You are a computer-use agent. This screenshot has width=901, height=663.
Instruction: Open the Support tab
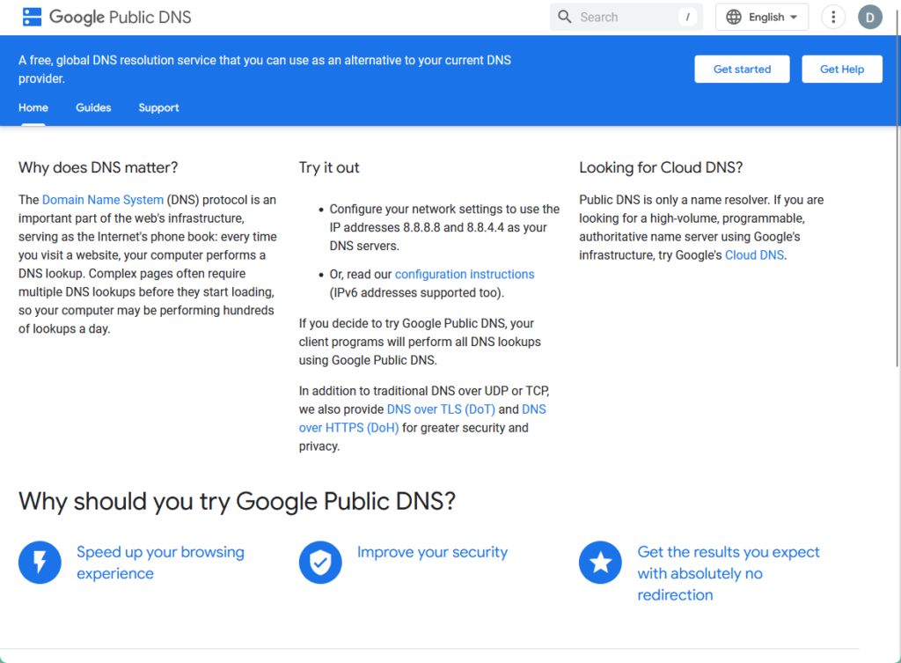pyautogui.click(x=158, y=107)
